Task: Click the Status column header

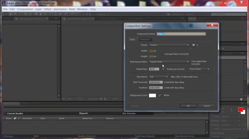Action: tap(43, 118)
